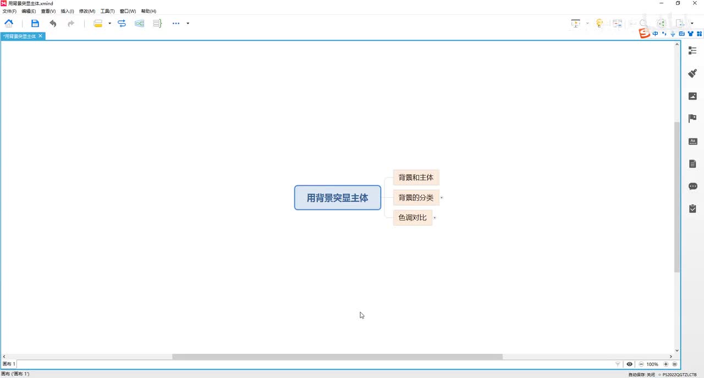This screenshot has height=378, width=704.
Task: Add a relationship with the arrow-loop icon
Action: [122, 23]
